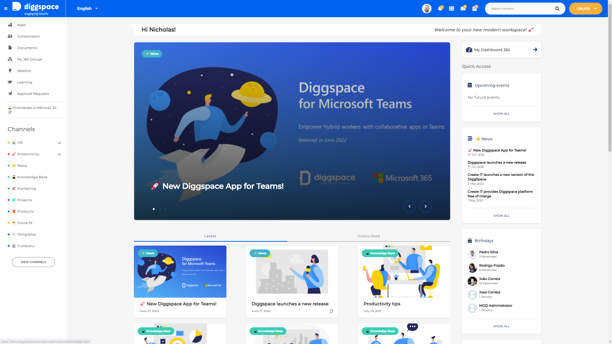Open the News channel
Screen dimensions: 612x344
(22, 166)
